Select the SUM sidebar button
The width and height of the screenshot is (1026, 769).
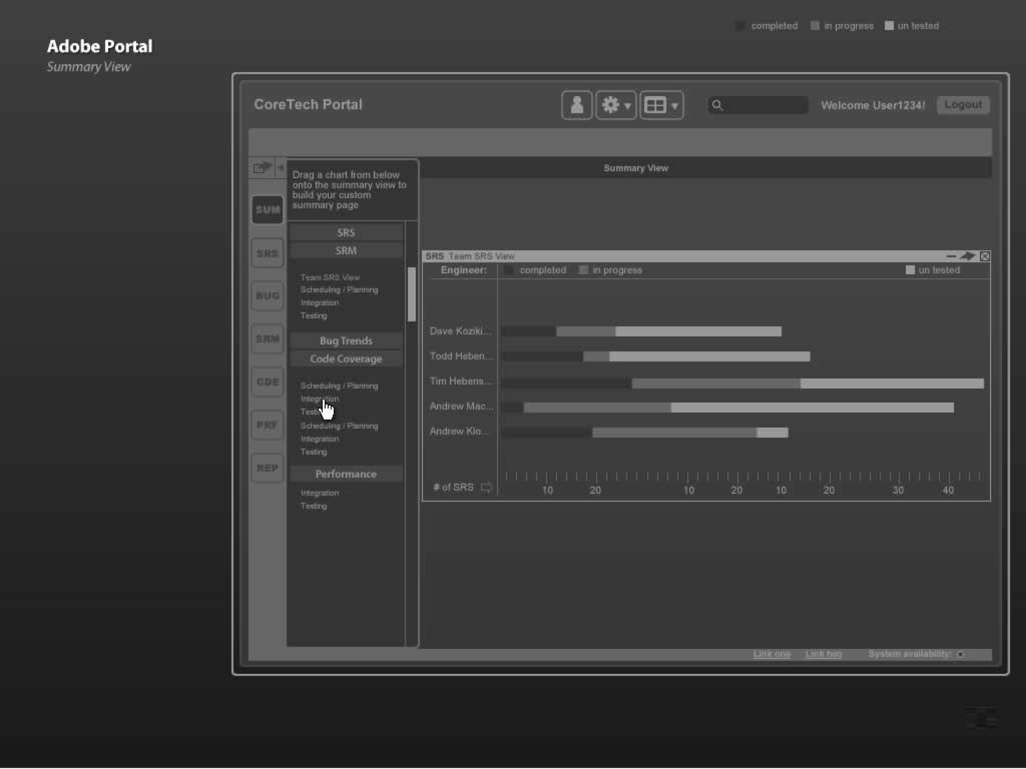(x=268, y=210)
